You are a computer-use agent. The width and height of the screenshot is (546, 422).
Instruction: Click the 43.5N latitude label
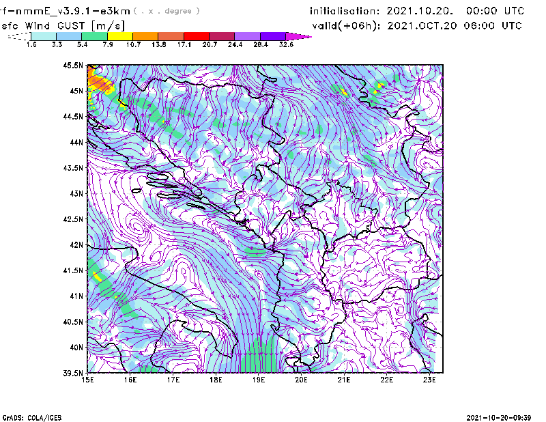pyautogui.click(x=73, y=167)
